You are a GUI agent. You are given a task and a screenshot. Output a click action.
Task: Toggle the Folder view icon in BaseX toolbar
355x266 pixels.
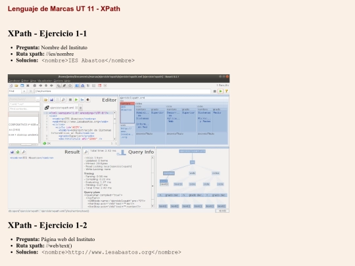point(94,86)
